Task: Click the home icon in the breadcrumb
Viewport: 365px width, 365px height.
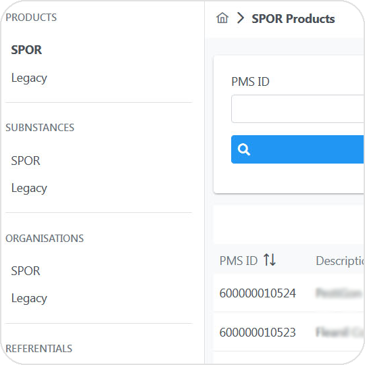Action: 222,18
